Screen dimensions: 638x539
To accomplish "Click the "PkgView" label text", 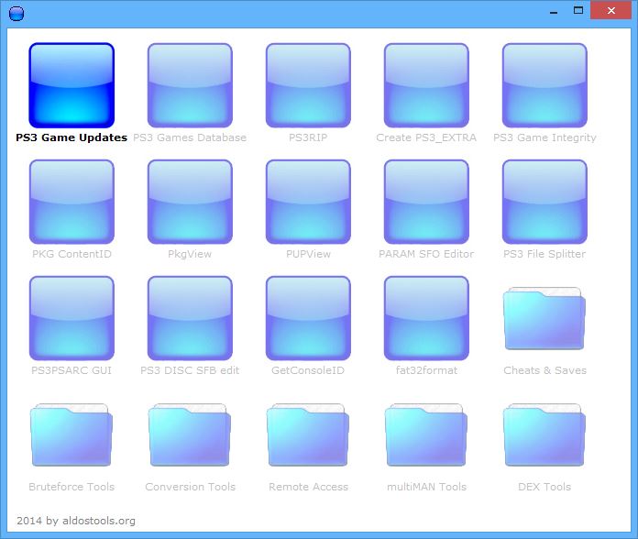I will coord(190,254).
